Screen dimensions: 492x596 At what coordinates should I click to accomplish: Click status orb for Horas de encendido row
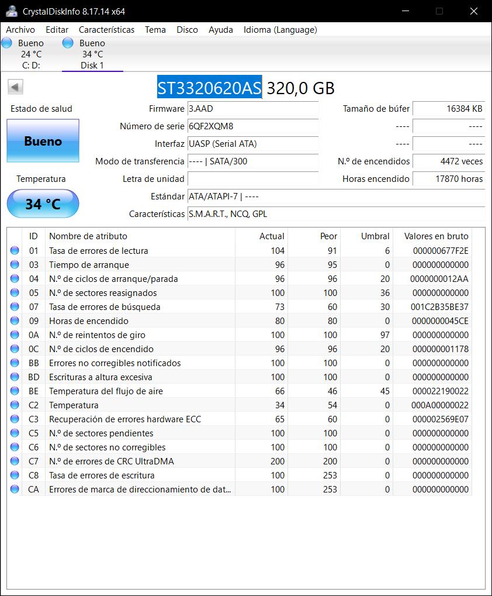pos(15,321)
